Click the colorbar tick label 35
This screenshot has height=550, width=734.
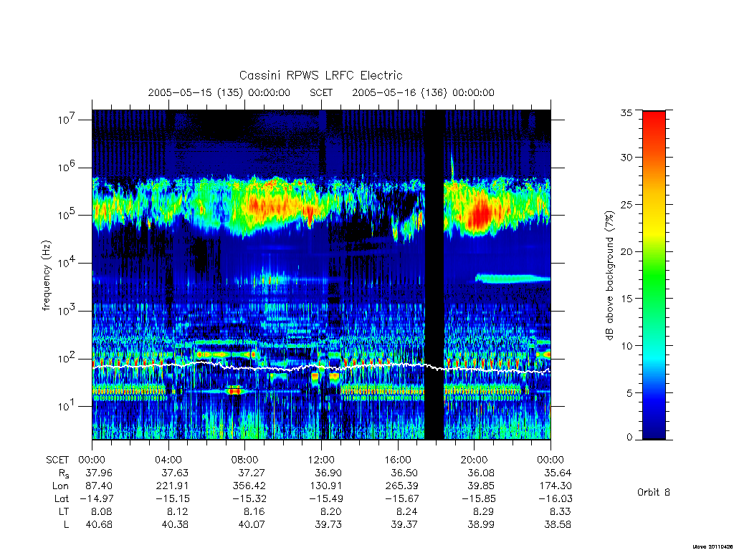tap(626, 112)
